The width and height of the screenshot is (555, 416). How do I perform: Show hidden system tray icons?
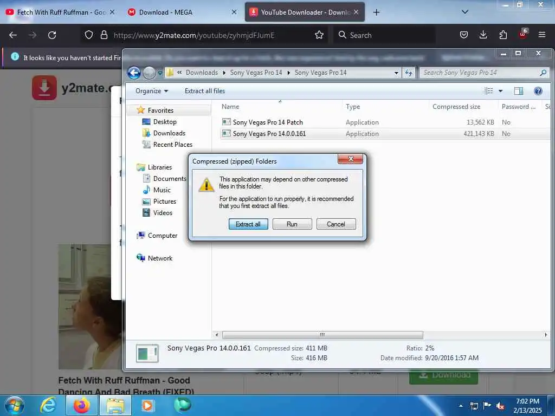click(461, 406)
